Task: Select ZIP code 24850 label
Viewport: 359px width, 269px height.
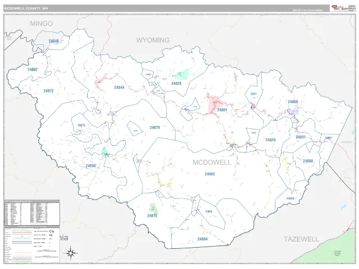Action: tap(91, 166)
